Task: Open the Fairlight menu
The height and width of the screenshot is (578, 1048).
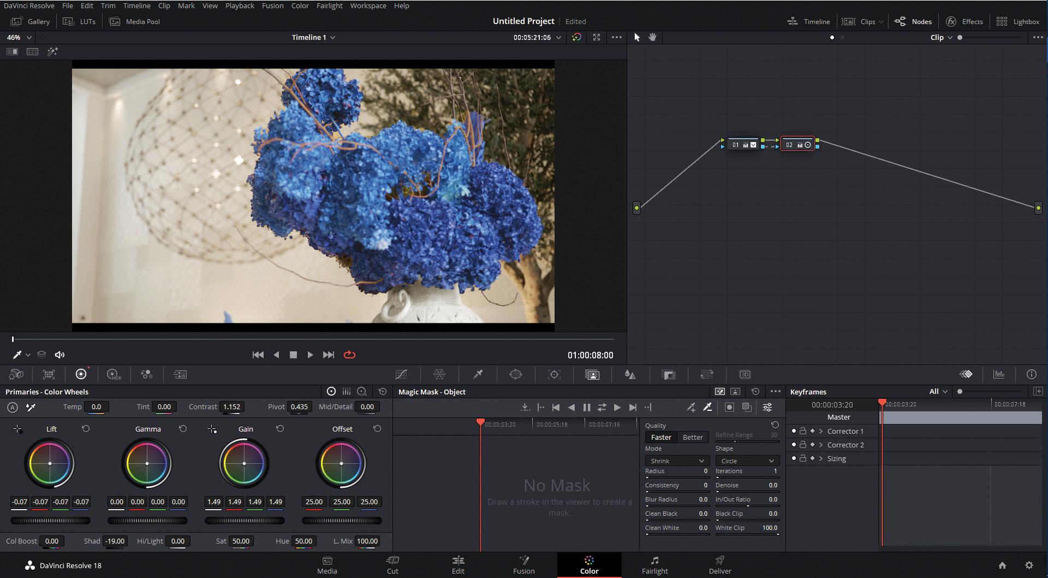Action: (x=329, y=5)
